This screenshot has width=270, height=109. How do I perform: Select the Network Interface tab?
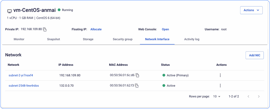(x=157, y=39)
